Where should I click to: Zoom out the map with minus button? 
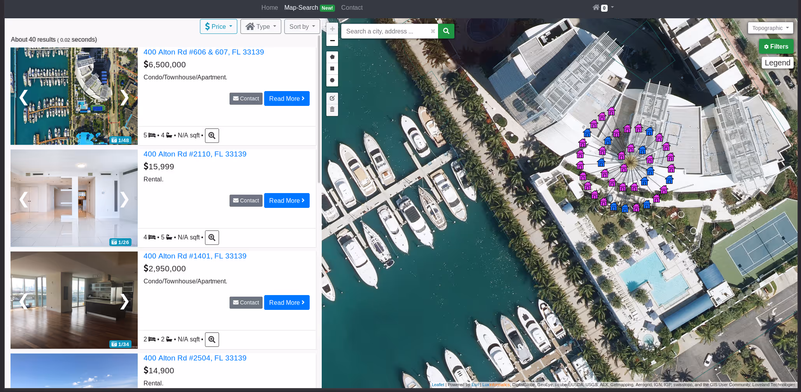tap(332, 40)
